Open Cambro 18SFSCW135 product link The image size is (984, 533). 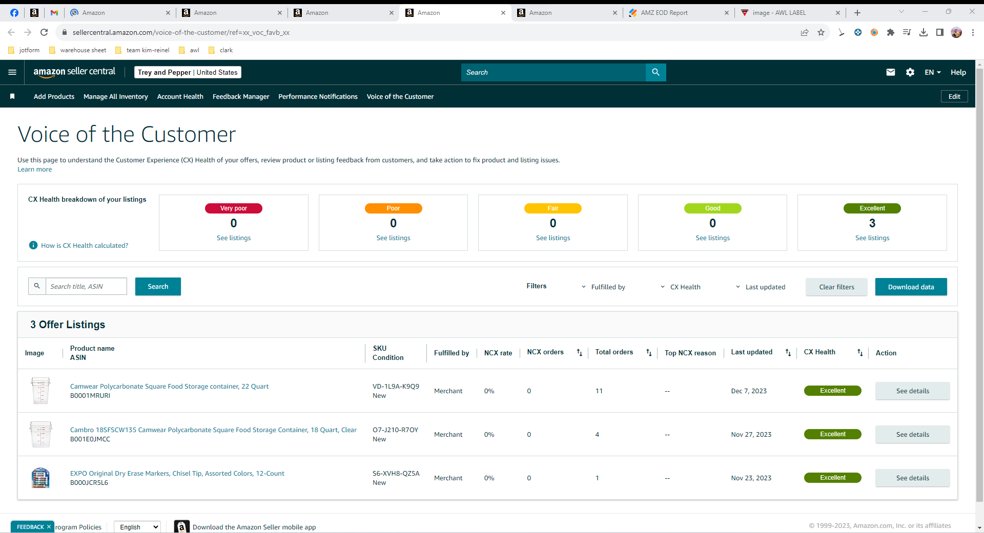(213, 430)
